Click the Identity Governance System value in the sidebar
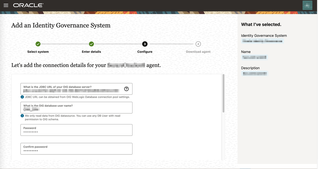Screen dimensions: 318x169 pyautogui.click(x=262, y=41)
